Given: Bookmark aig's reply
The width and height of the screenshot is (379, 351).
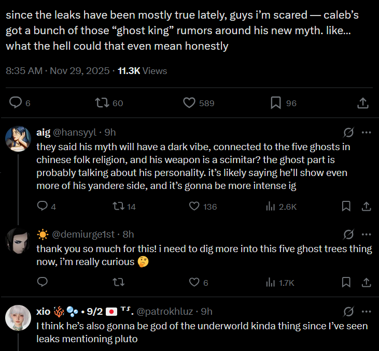Looking at the screenshot, I should tap(346, 207).
